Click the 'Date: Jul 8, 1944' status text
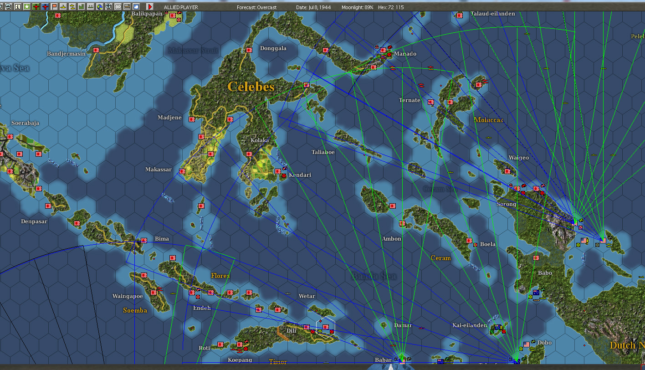 pos(313,7)
